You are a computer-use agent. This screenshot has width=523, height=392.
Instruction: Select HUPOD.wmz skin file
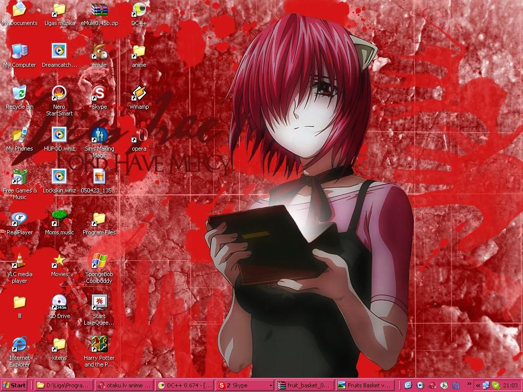(x=59, y=139)
